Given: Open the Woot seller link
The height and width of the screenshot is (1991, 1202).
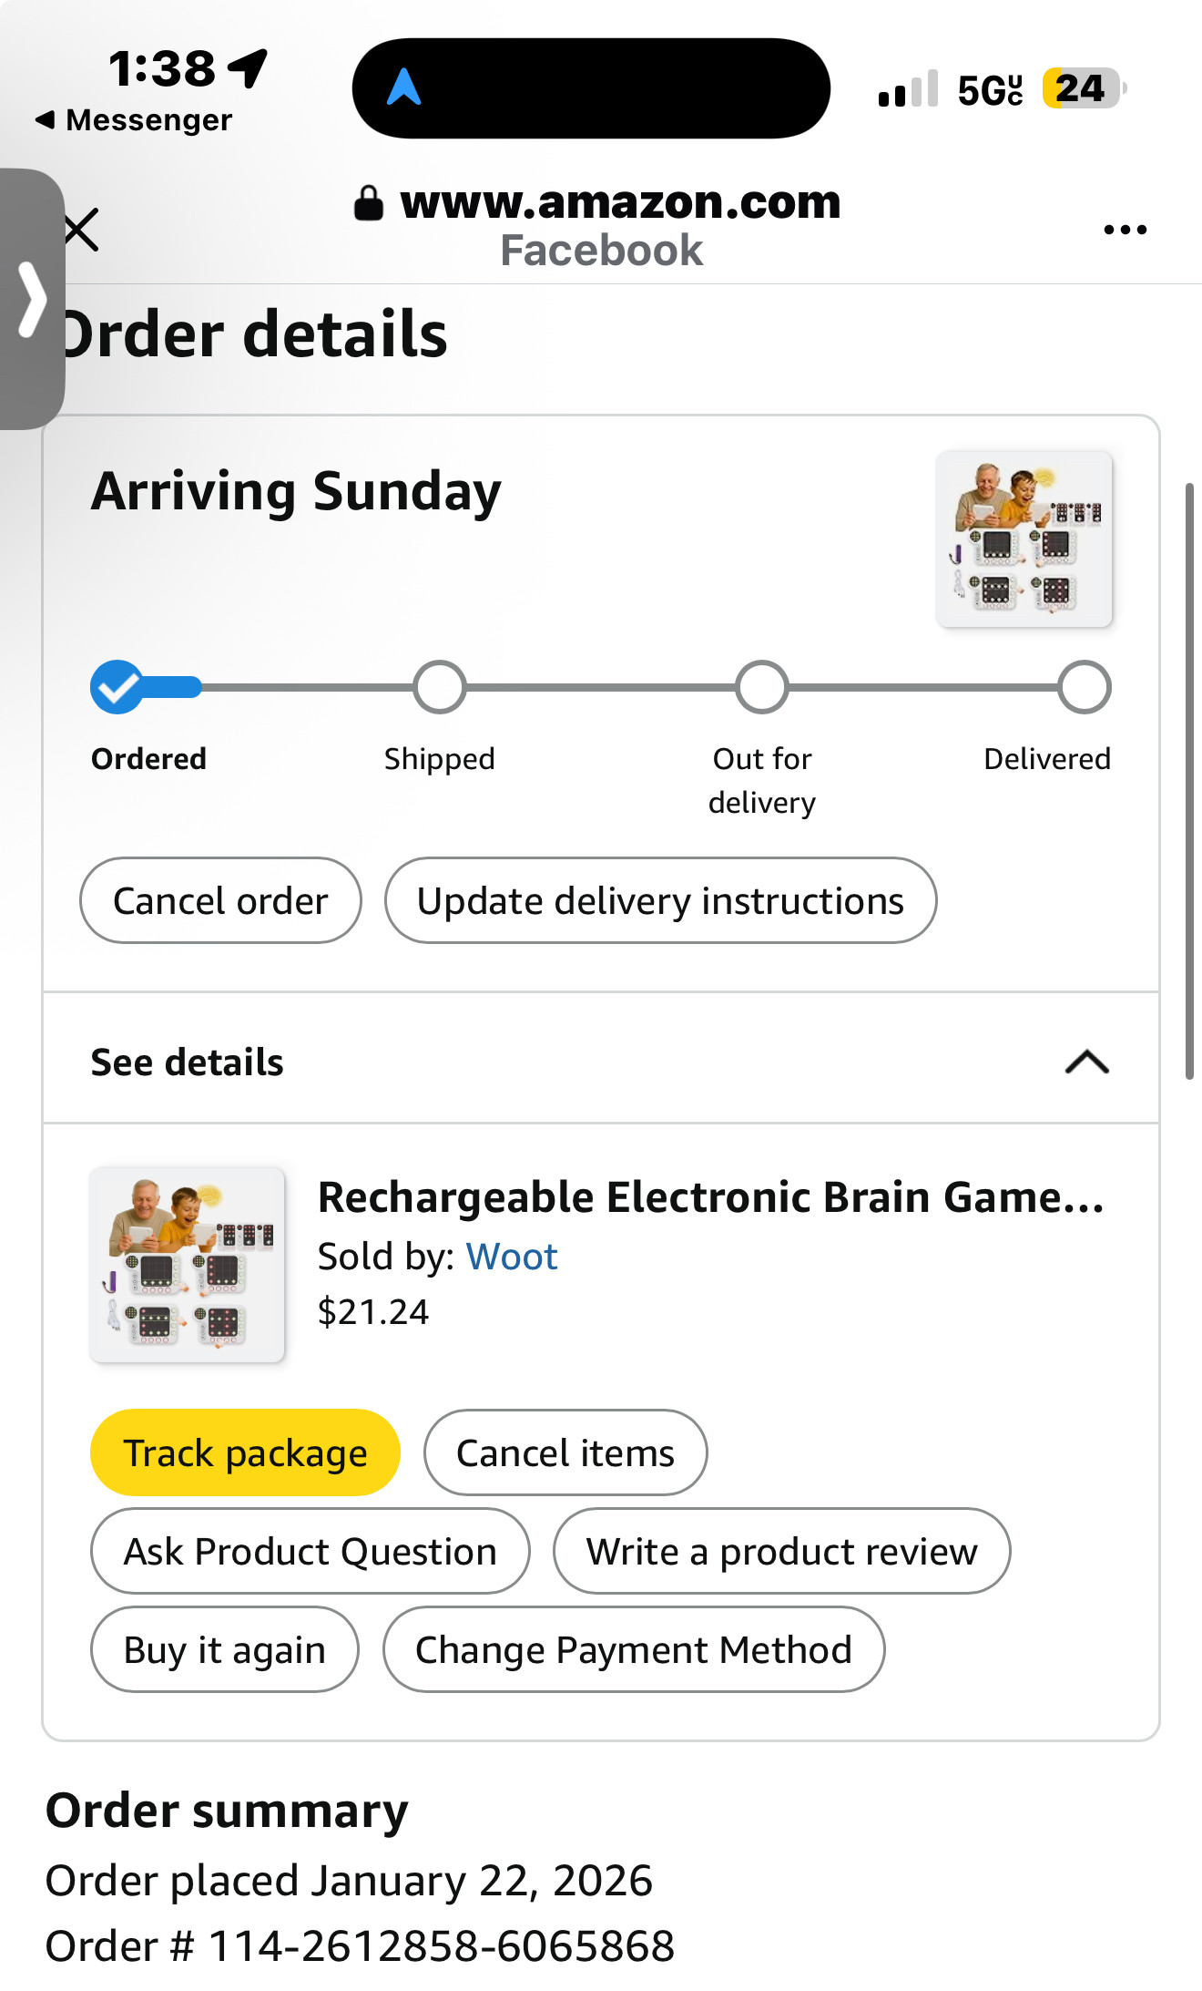Looking at the screenshot, I should click(x=511, y=1257).
